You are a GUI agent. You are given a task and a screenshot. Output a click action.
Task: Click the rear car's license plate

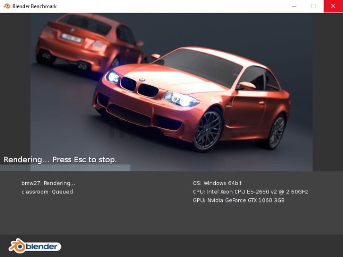(x=72, y=38)
